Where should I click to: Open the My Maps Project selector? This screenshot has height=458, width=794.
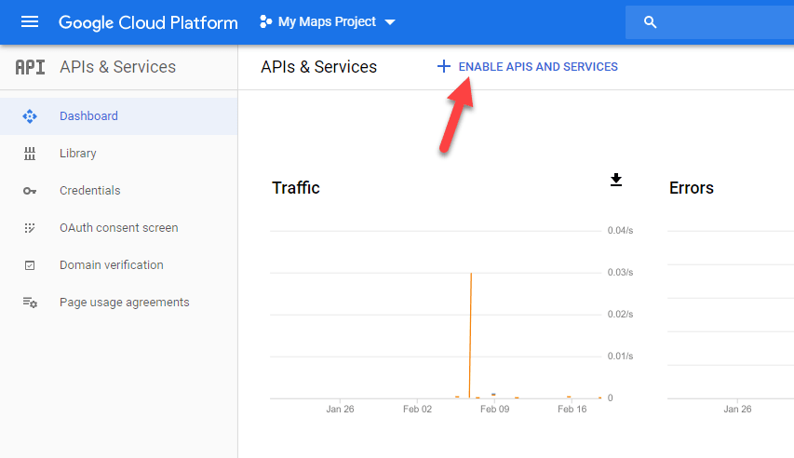(328, 21)
